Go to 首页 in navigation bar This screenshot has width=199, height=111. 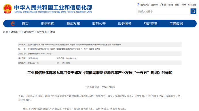25,24
